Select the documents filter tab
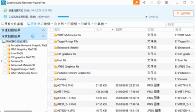The height and width of the screenshot is (112, 195). tap(59, 24)
